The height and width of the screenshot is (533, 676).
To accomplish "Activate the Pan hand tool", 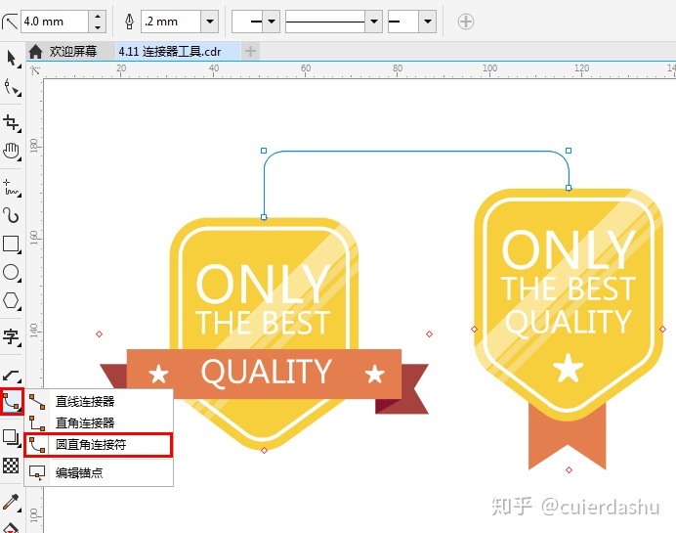I will coord(12,152).
